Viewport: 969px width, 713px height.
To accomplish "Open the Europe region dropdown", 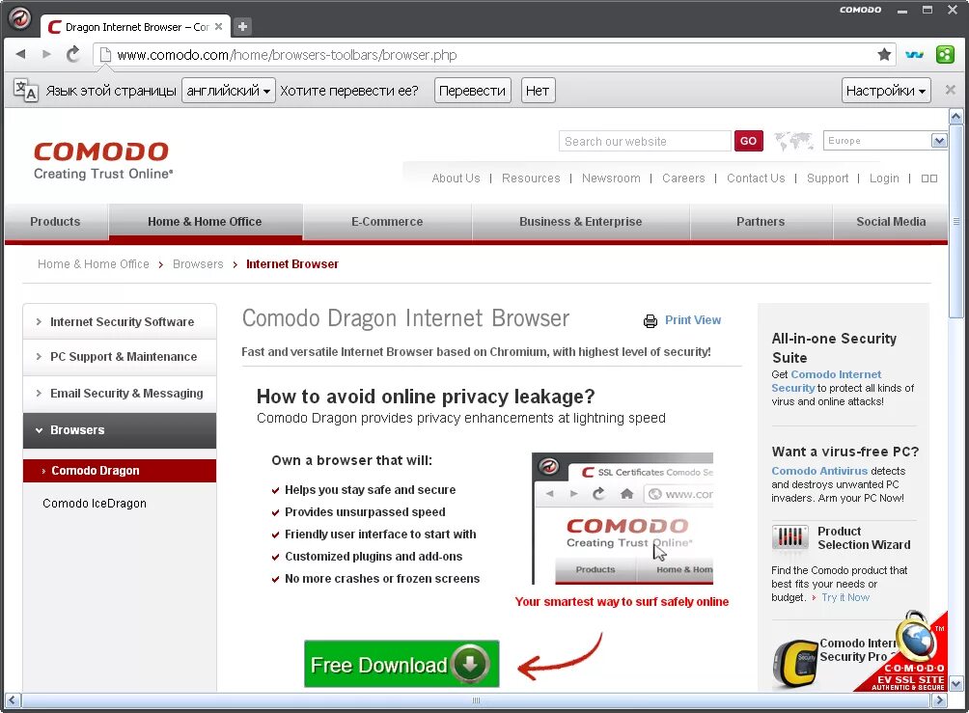I will point(885,140).
